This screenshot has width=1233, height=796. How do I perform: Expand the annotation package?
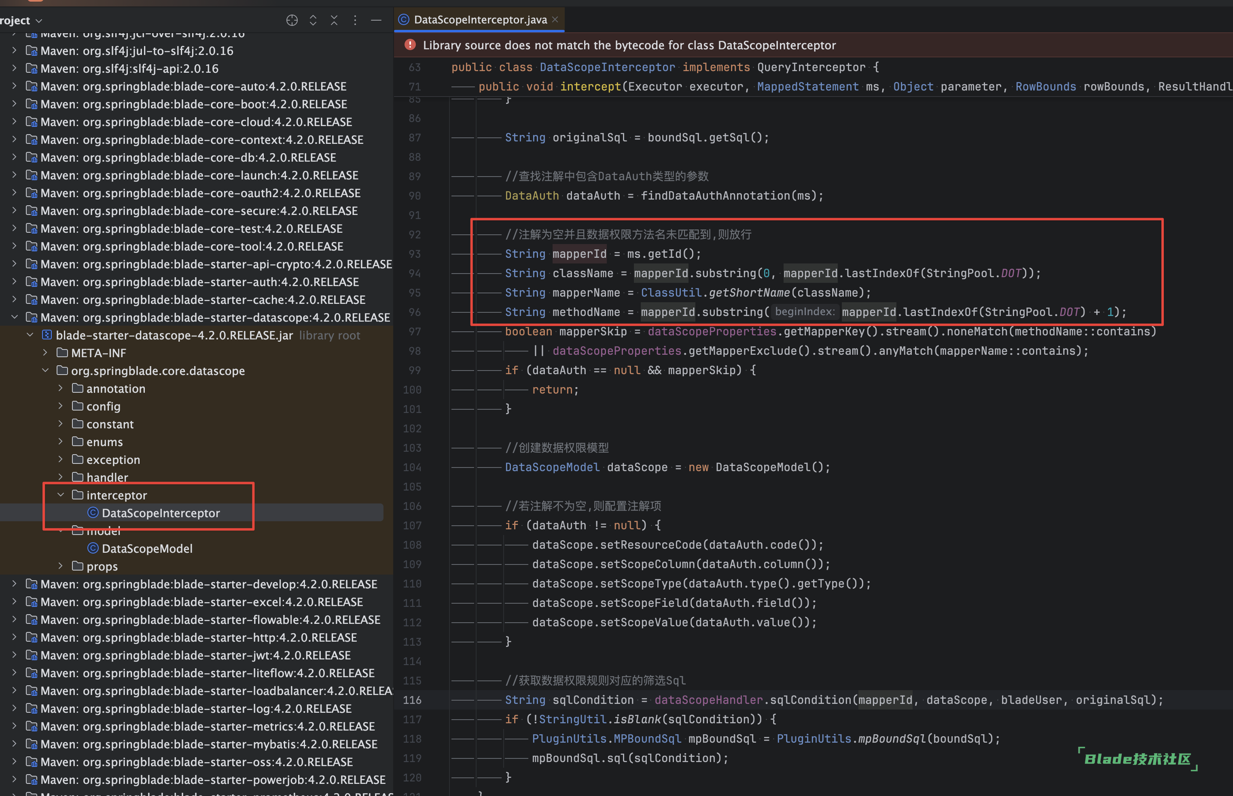[61, 388]
